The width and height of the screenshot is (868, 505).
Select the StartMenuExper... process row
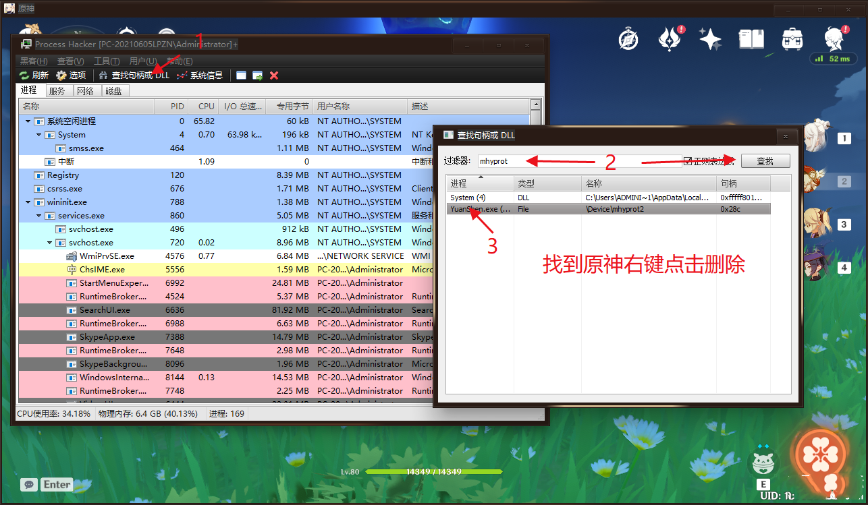click(274, 283)
